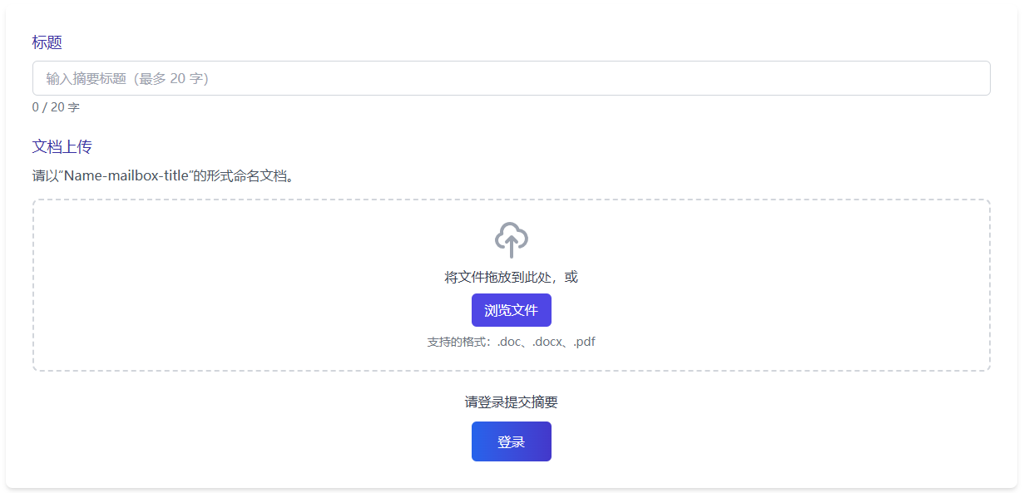This screenshot has height=493, width=1029.
Task: Click the .pdf format text
Action: point(585,342)
